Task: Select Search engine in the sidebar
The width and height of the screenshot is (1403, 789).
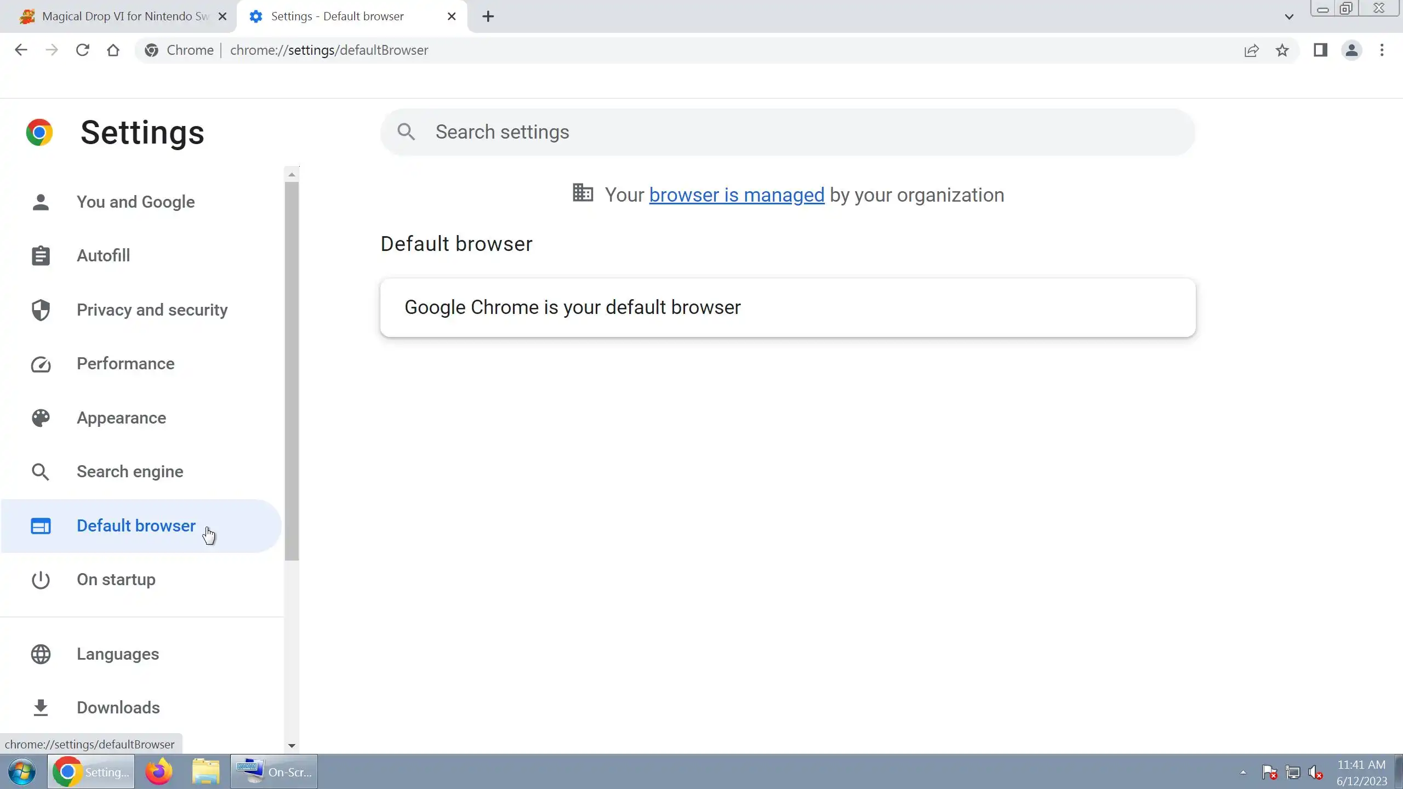Action: point(130,471)
